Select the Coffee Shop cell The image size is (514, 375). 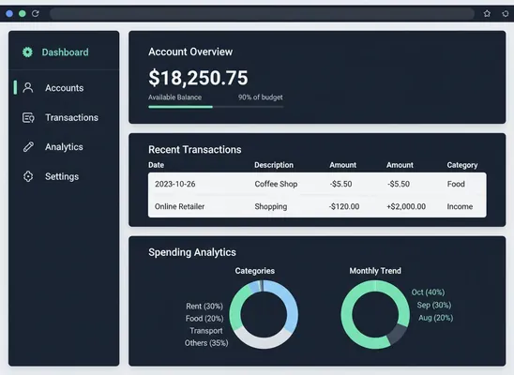[x=276, y=184]
